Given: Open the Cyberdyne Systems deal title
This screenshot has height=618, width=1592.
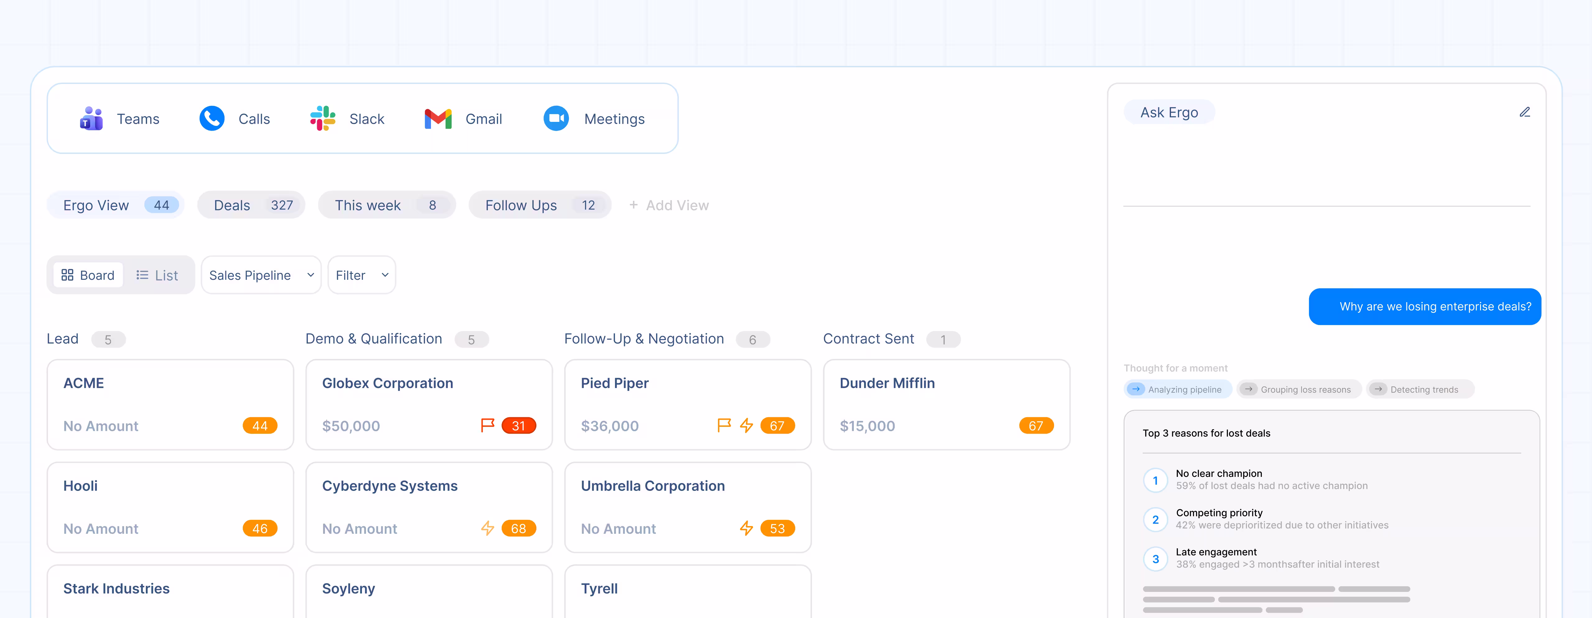Looking at the screenshot, I should 390,486.
